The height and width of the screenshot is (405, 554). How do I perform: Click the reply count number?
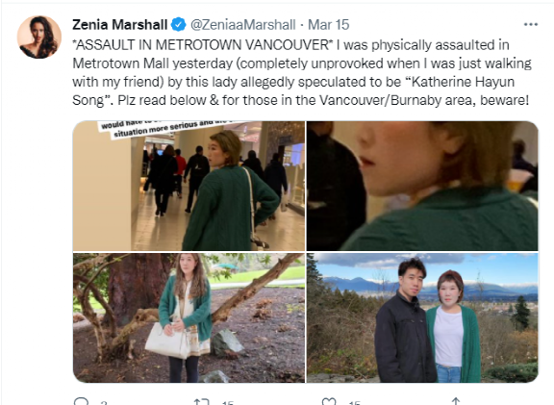104,402
